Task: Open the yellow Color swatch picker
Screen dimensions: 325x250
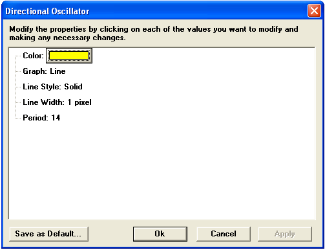Action: coord(69,56)
